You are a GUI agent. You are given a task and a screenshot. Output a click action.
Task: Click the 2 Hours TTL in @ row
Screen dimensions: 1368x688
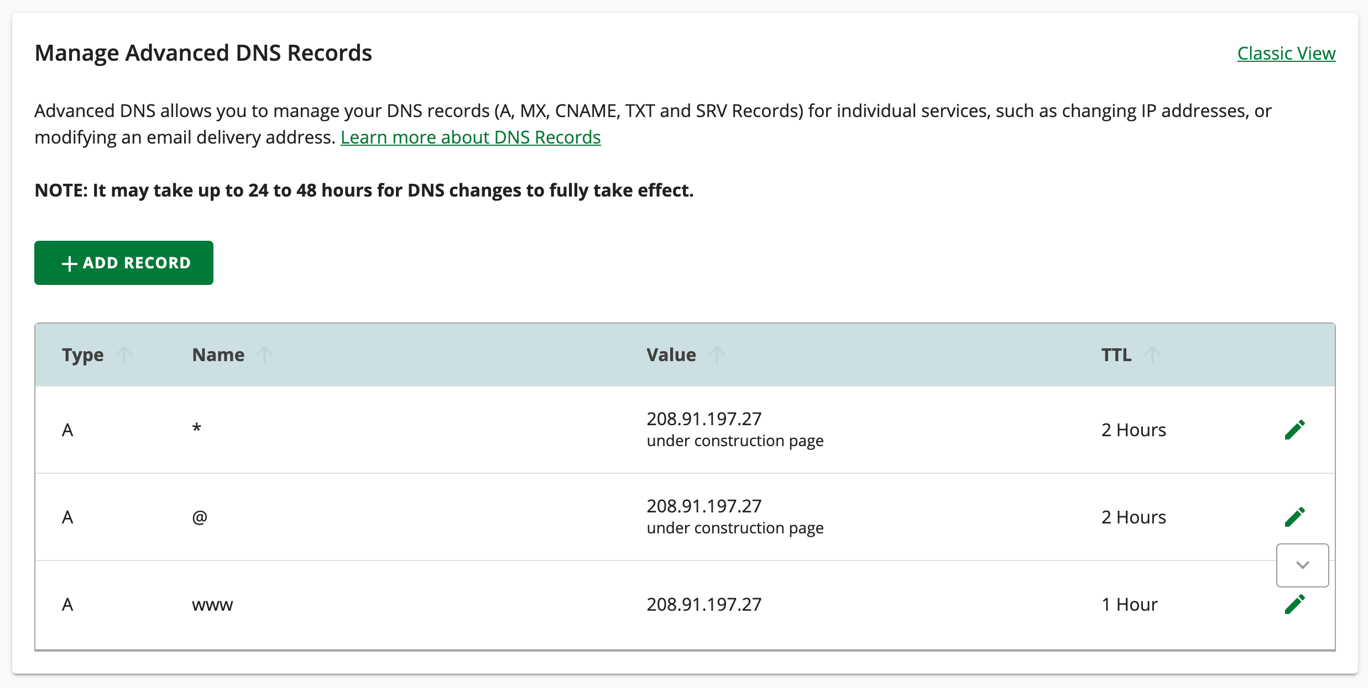(1134, 517)
